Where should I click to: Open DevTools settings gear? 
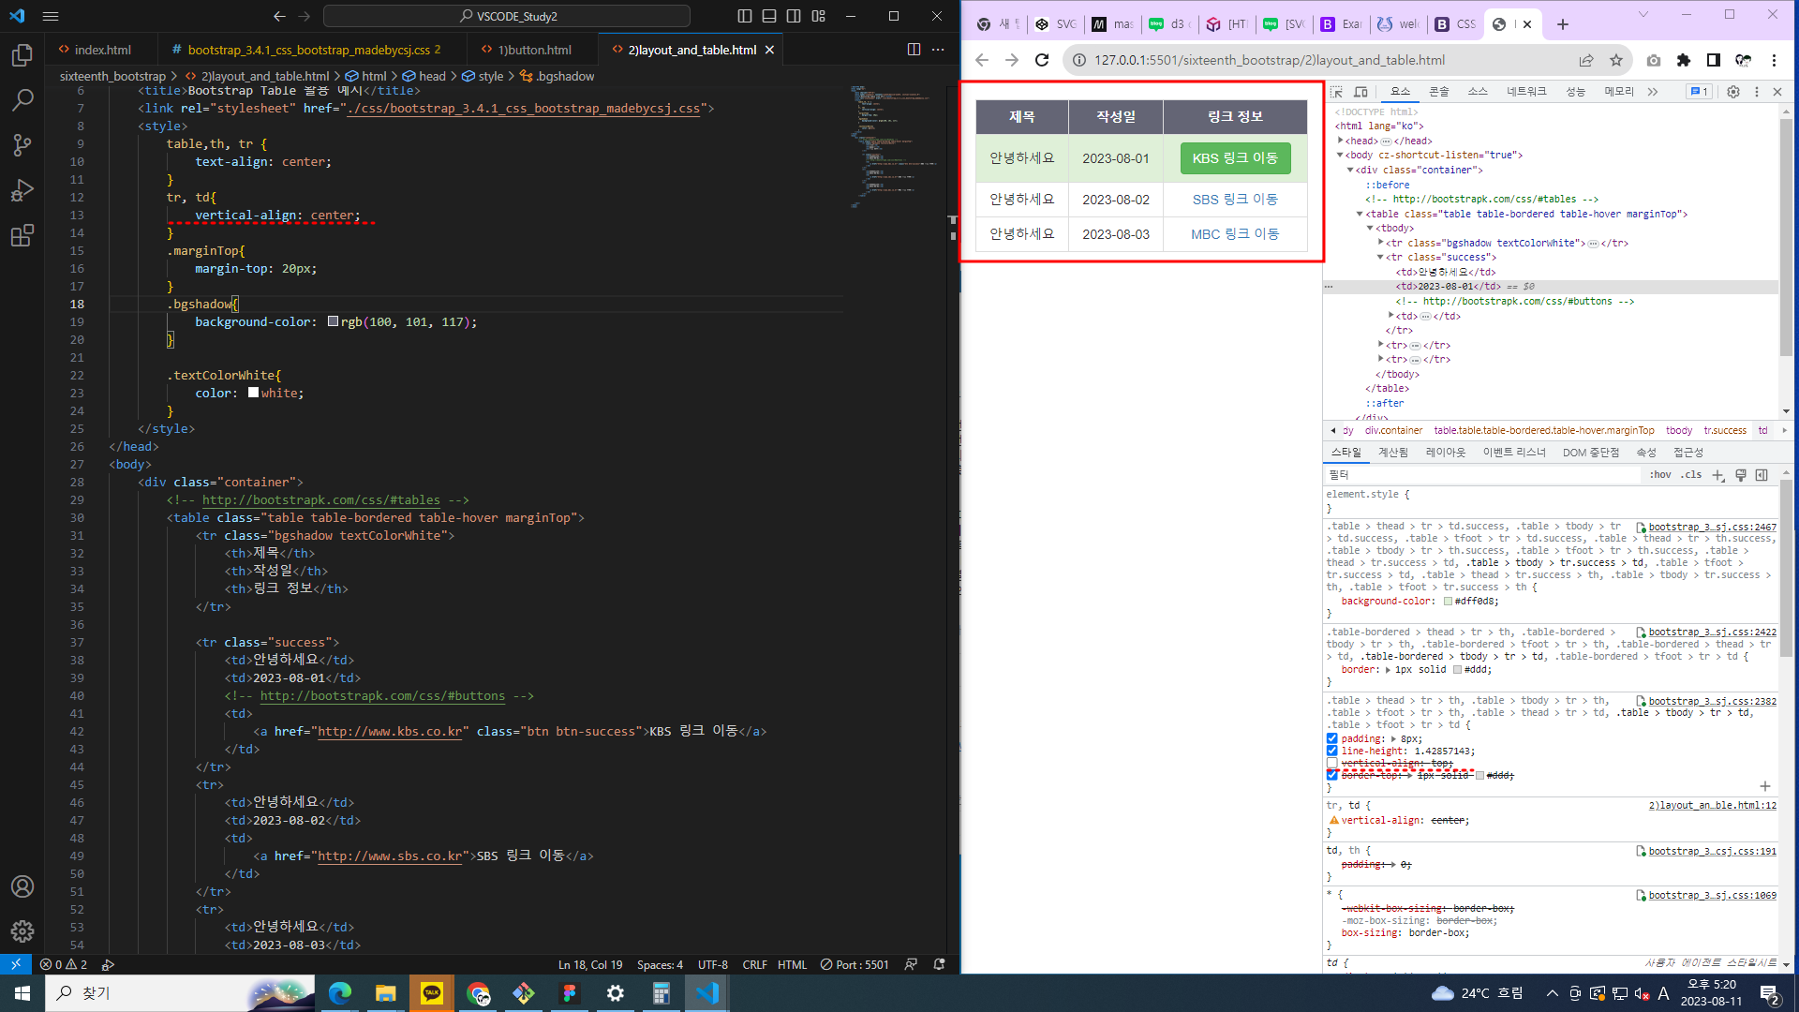(1732, 92)
